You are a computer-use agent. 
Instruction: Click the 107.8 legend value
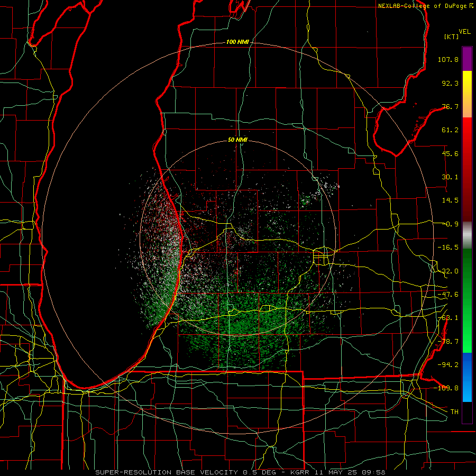448,59
